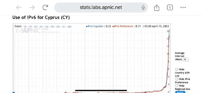Click the blue Redraw button
This screenshot has height=93, width=202.
180,92
